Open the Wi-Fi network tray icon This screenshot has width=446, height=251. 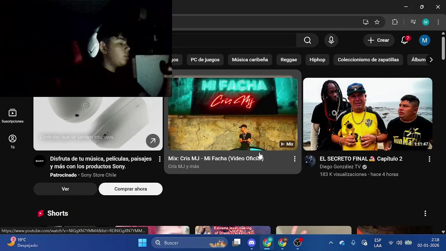click(391, 243)
